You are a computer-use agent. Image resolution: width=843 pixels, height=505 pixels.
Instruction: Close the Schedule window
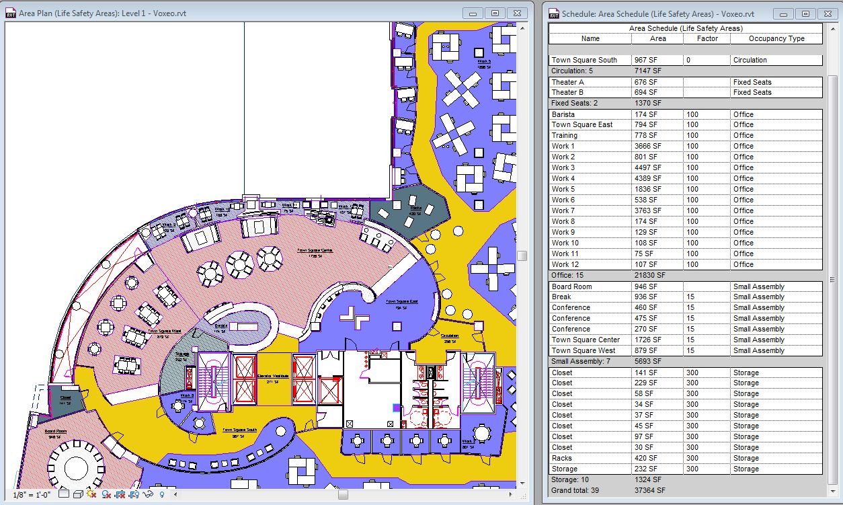pyautogui.click(x=826, y=13)
